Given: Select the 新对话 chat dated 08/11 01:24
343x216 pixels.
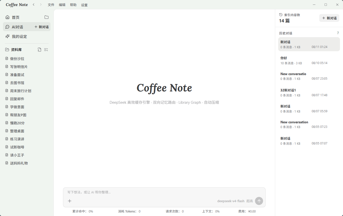Looking at the screenshot, I should [309, 44].
